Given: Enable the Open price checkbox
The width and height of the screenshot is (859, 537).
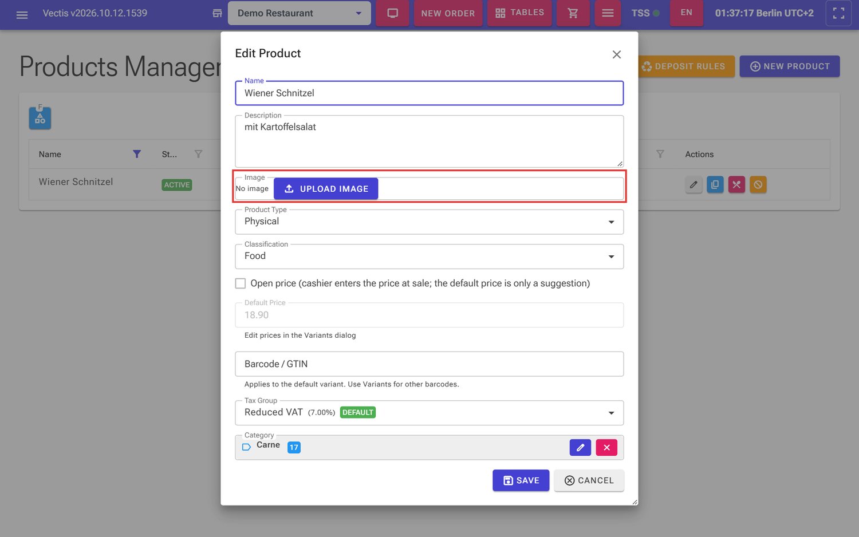Looking at the screenshot, I should tap(241, 283).
